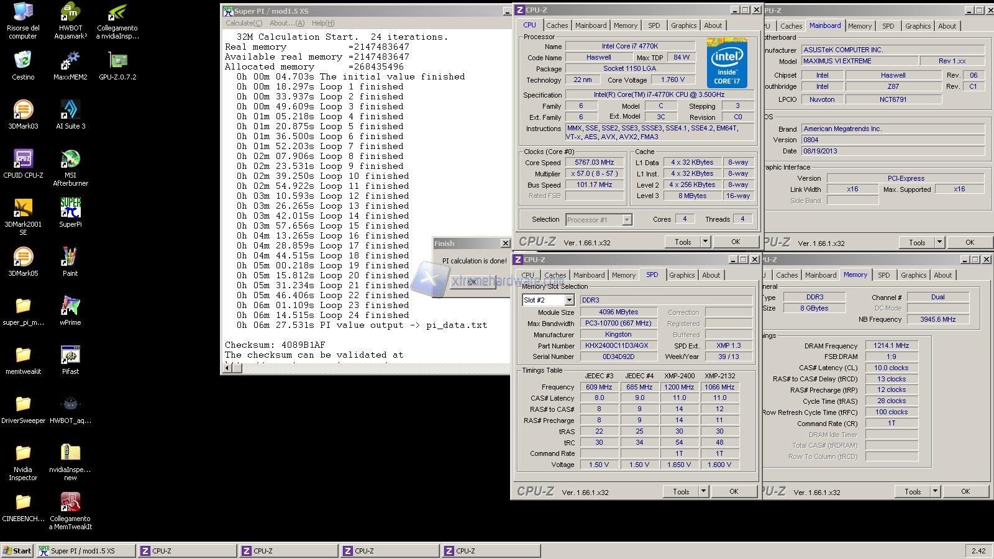Image resolution: width=994 pixels, height=559 pixels.
Task: Launch MSI Afterburner from the desktop
Action: tap(70, 160)
